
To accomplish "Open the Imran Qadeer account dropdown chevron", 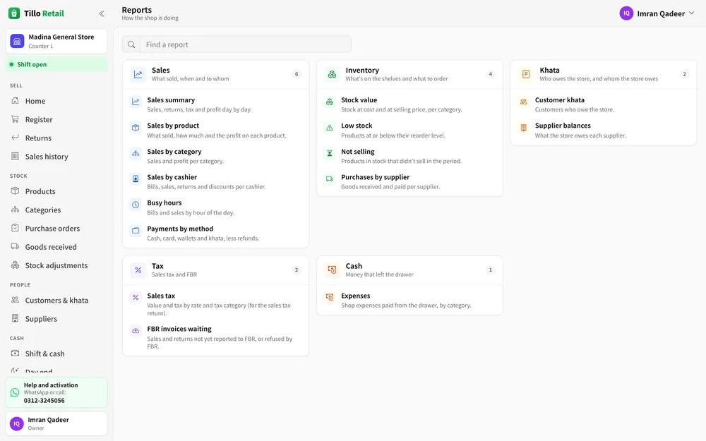I will pos(692,13).
